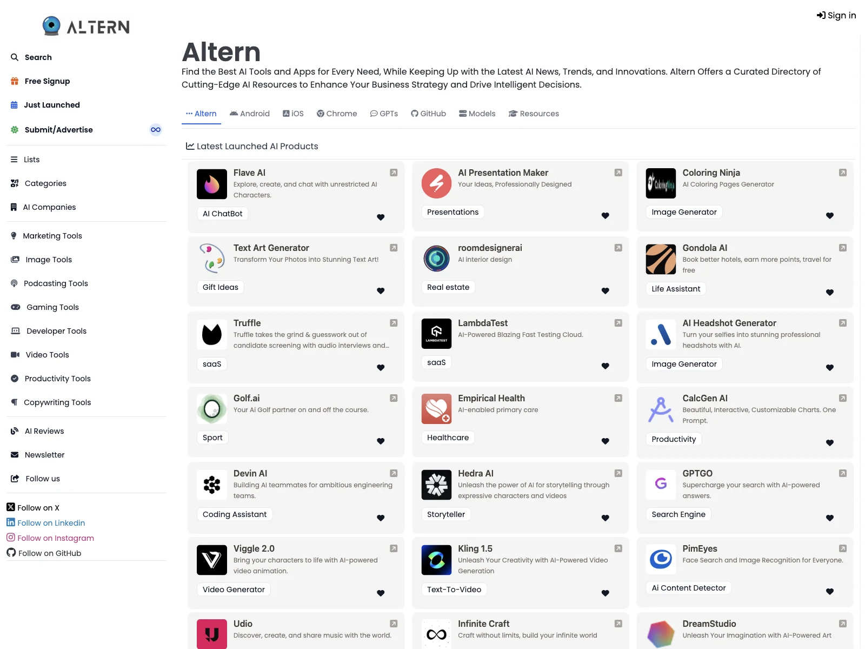Open the Resources tab

coord(534,114)
